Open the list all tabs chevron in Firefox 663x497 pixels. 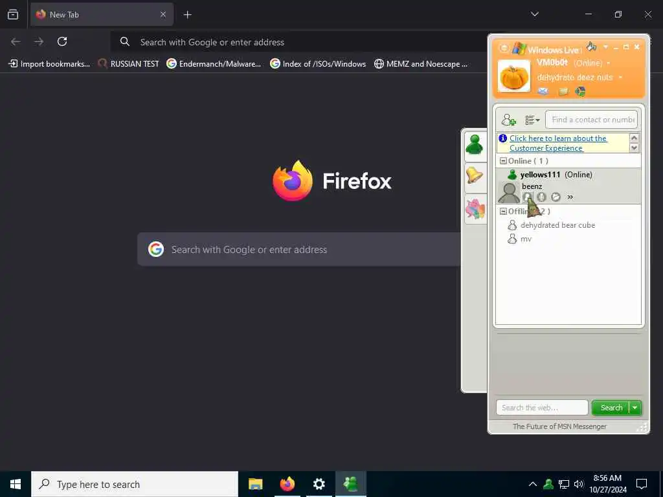click(x=535, y=14)
